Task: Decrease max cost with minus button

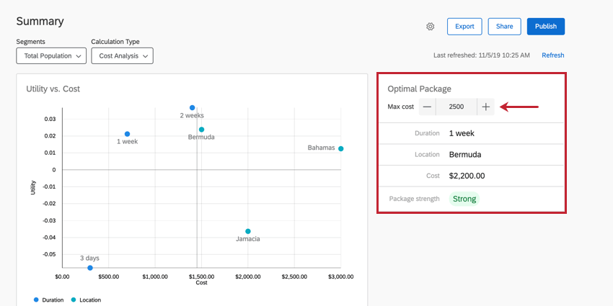Action: 427,107
